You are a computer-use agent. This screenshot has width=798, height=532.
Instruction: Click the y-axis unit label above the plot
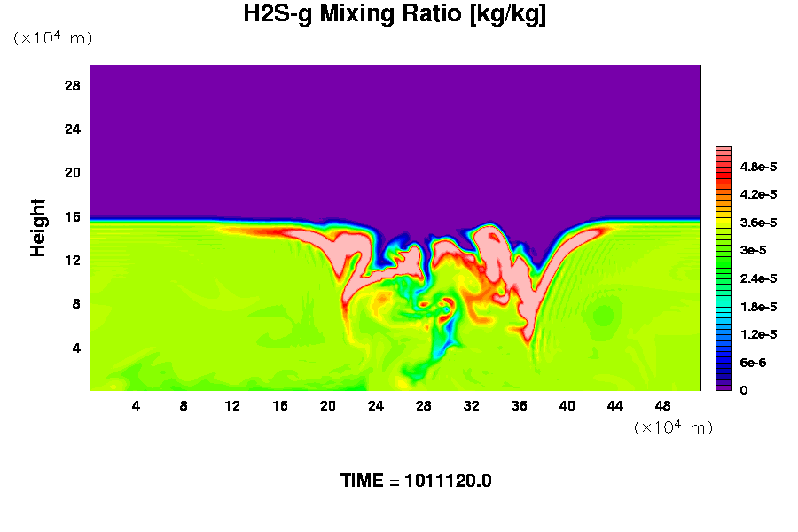(x=52, y=38)
